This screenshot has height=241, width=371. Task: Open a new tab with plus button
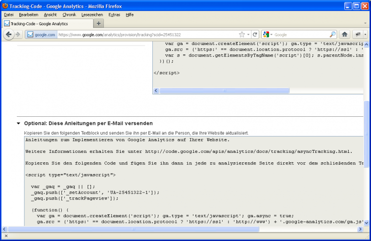(x=98, y=23)
